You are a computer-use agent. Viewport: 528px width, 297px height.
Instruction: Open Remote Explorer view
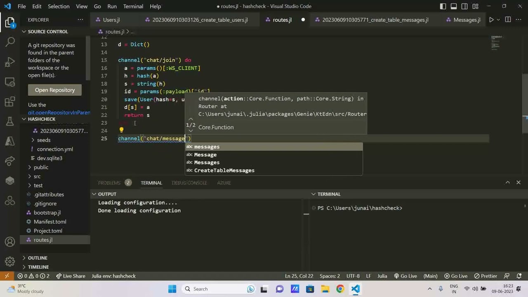[x=10, y=82]
